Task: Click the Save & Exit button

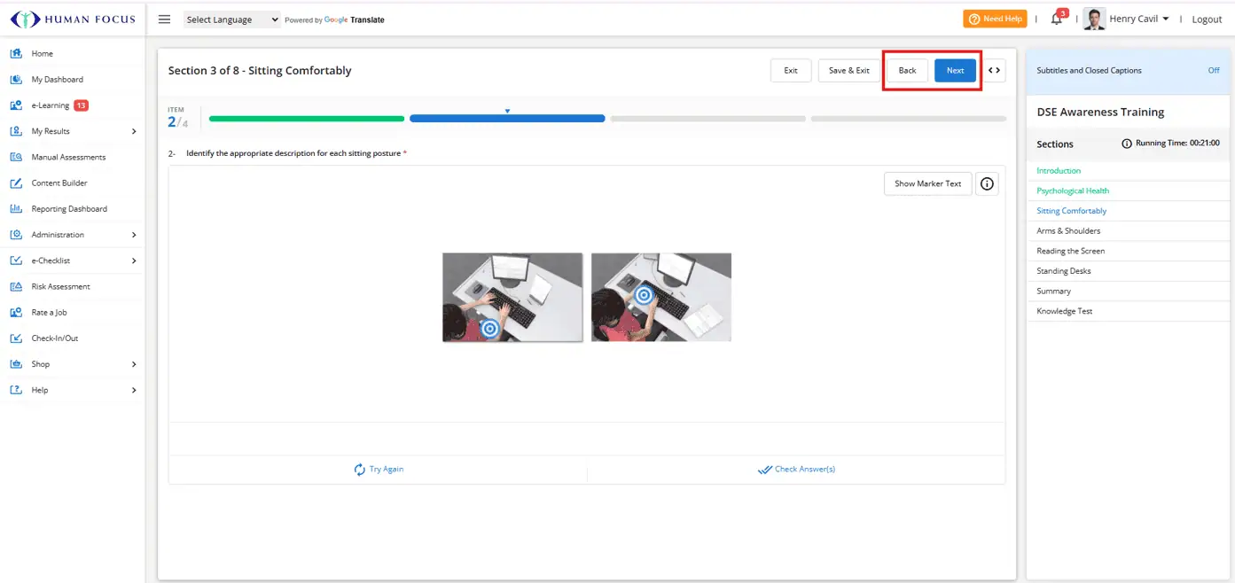Action: [x=848, y=71]
